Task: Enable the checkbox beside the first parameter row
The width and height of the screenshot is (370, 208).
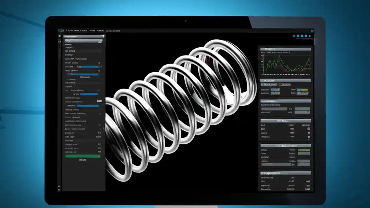Action: click(99, 63)
